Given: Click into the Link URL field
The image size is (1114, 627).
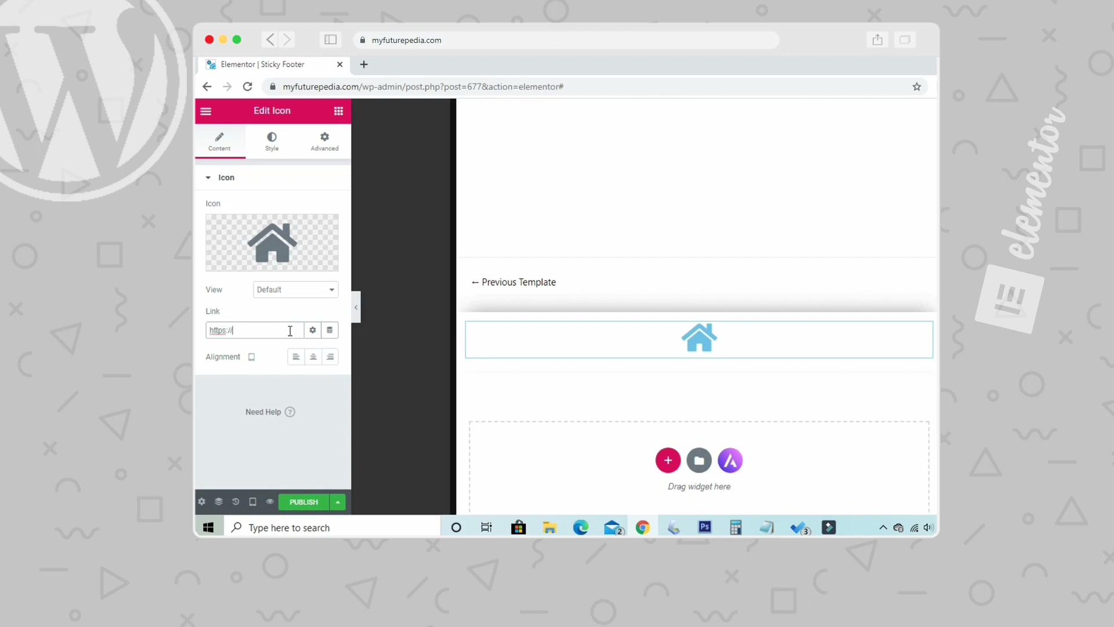Looking at the screenshot, I should pos(254,330).
